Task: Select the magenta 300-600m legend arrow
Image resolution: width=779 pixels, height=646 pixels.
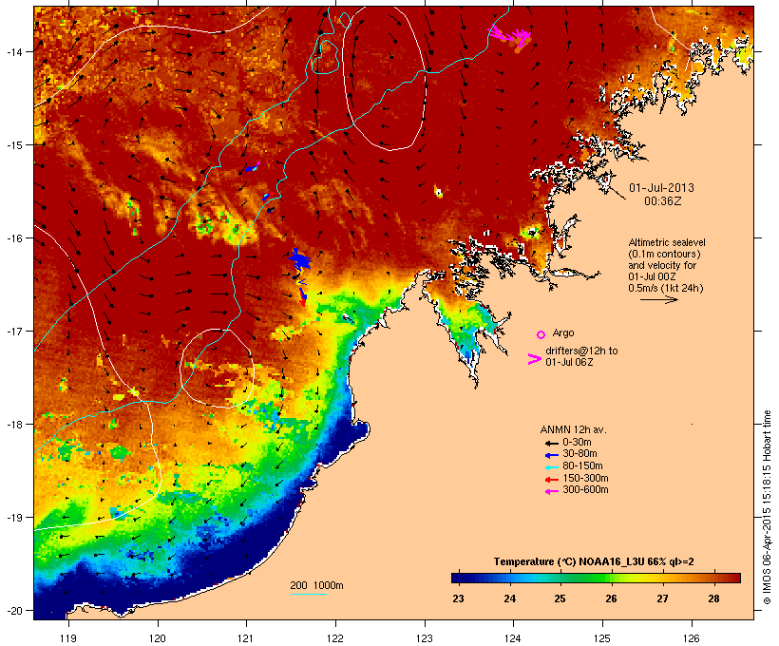Action: pyautogui.click(x=551, y=491)
